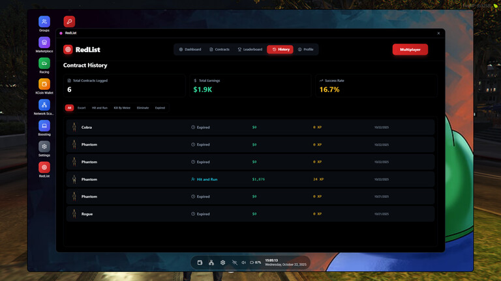
Task: Open the RedList desktop icon in sidebar
Action: pyautogui.click(x=44, y=167)
